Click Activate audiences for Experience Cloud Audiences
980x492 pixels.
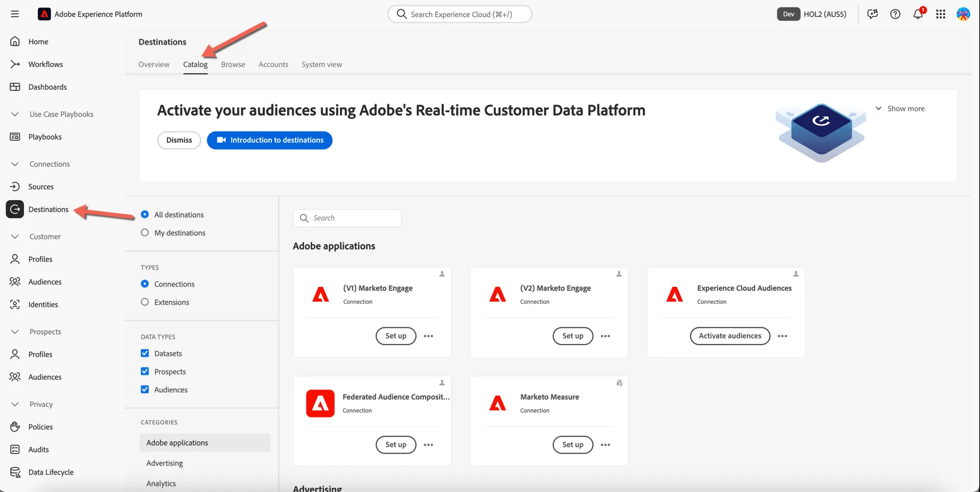click(730, 336)
